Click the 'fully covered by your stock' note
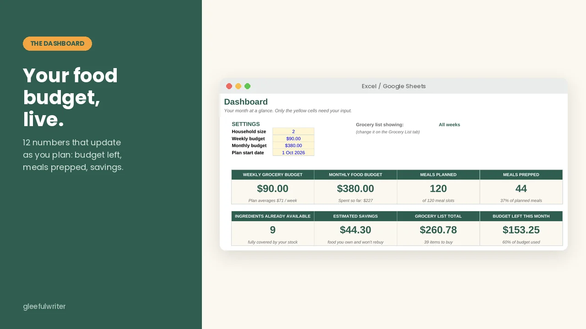586x329 pixels. pos(273,242)
